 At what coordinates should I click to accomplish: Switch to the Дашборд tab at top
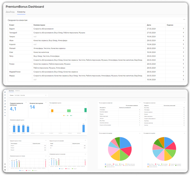(10, 12)
